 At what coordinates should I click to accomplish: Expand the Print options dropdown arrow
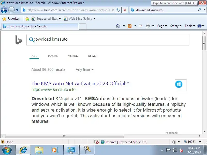pyautogui.click(x=153, y=26)
